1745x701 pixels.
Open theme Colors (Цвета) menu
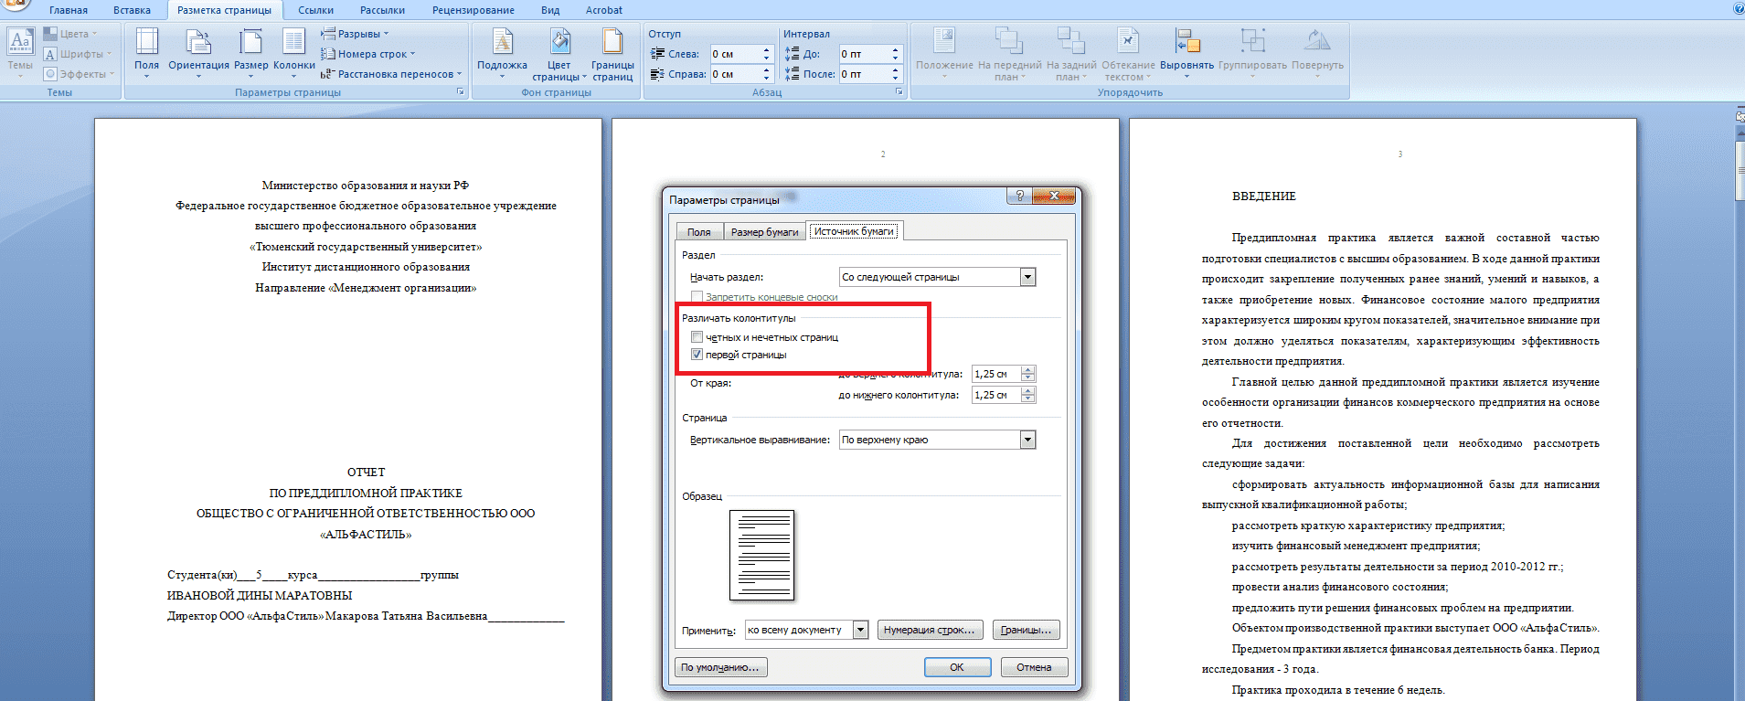tap(70, 34)
